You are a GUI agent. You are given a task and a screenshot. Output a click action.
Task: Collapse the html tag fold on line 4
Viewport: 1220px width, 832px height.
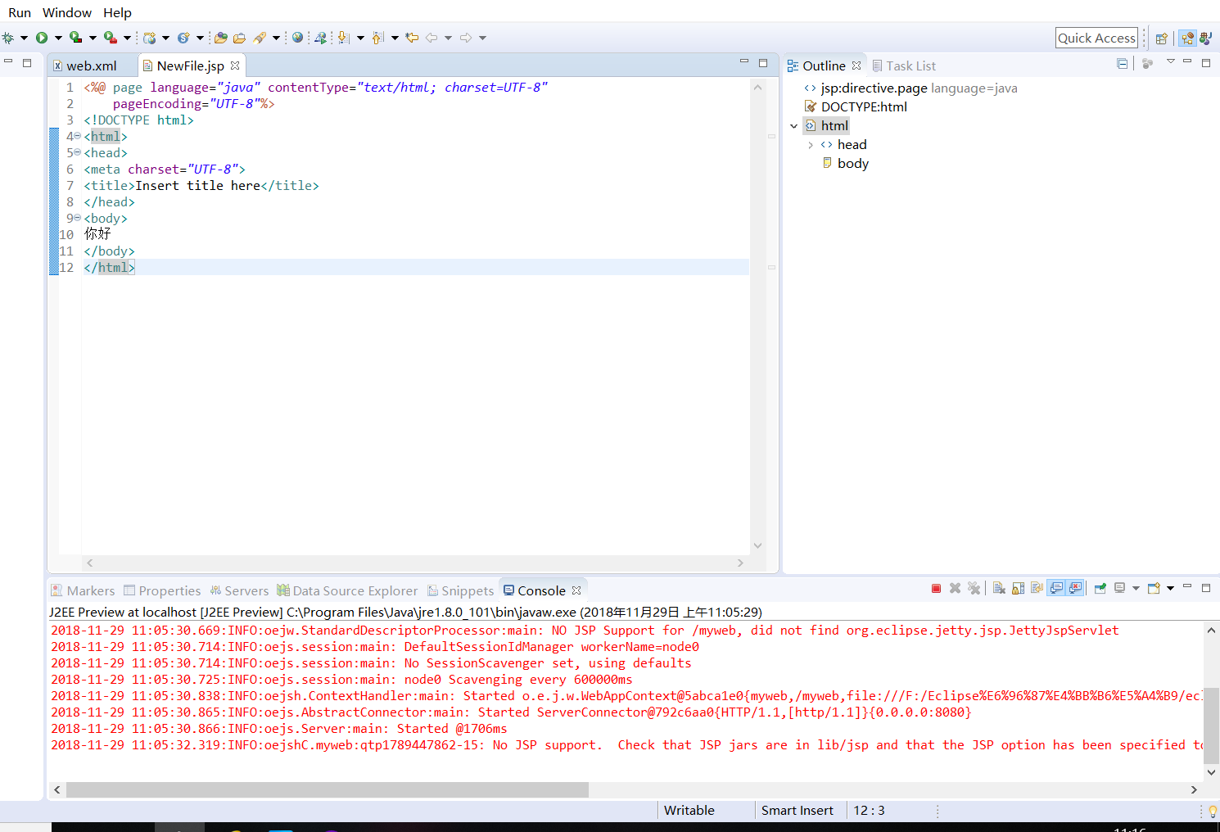78,136
